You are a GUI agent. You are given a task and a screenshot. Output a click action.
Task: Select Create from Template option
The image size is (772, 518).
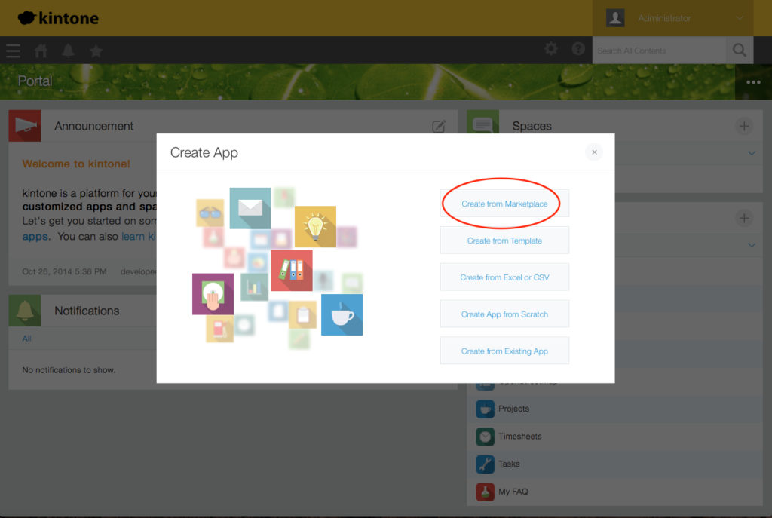click(504, 241)
